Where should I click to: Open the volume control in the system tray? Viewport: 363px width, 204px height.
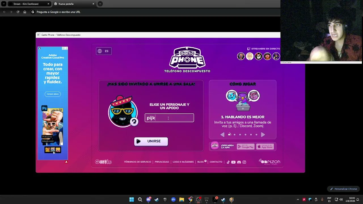pyautogui.click(x=341, y=199)
